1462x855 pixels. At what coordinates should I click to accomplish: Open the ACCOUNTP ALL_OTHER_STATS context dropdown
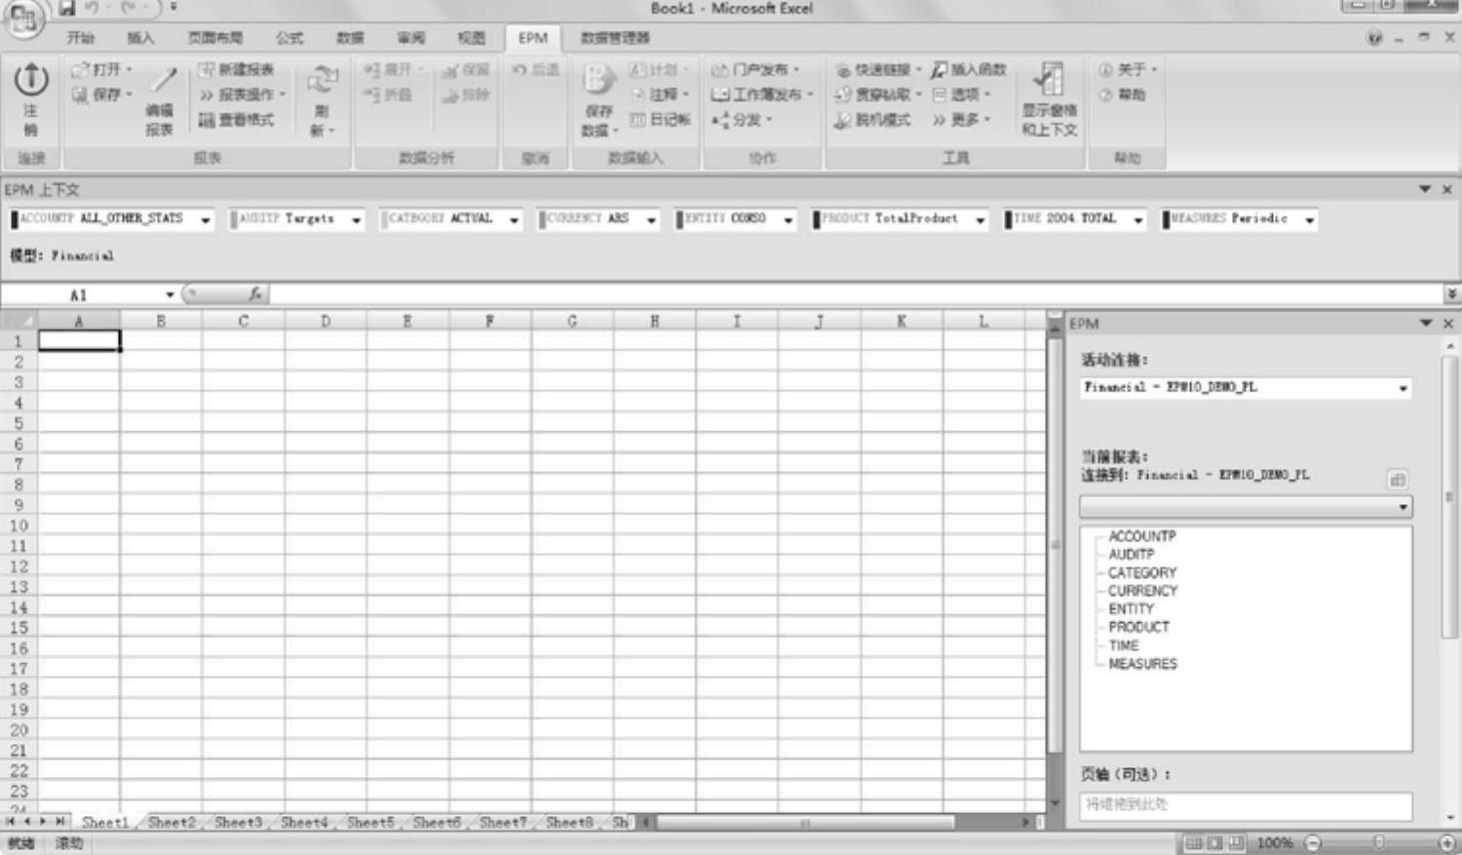pos(206,220)
